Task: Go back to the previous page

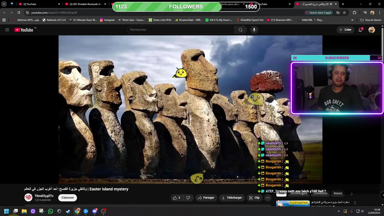Action: [x=4, y=13]
